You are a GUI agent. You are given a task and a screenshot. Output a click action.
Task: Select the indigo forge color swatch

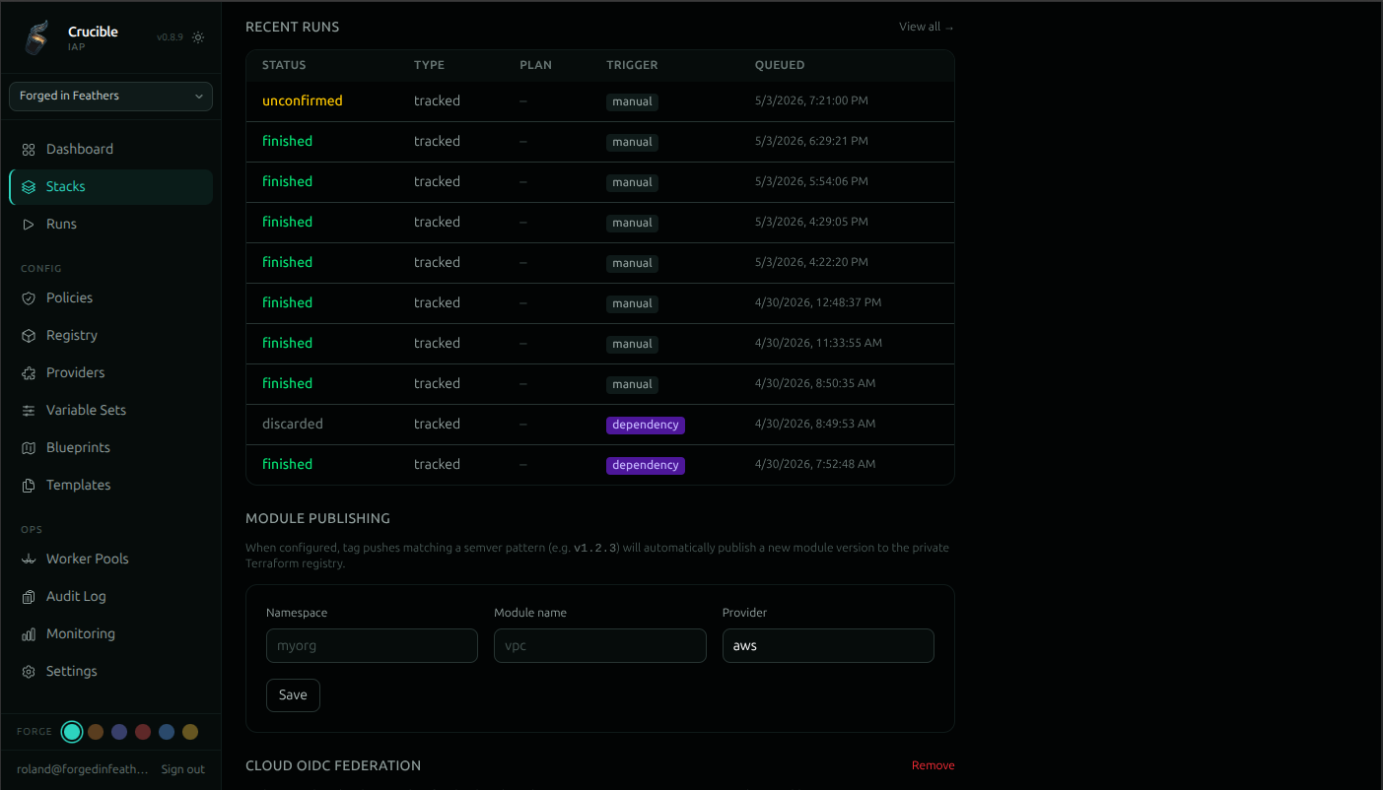(x=119, y=732)
